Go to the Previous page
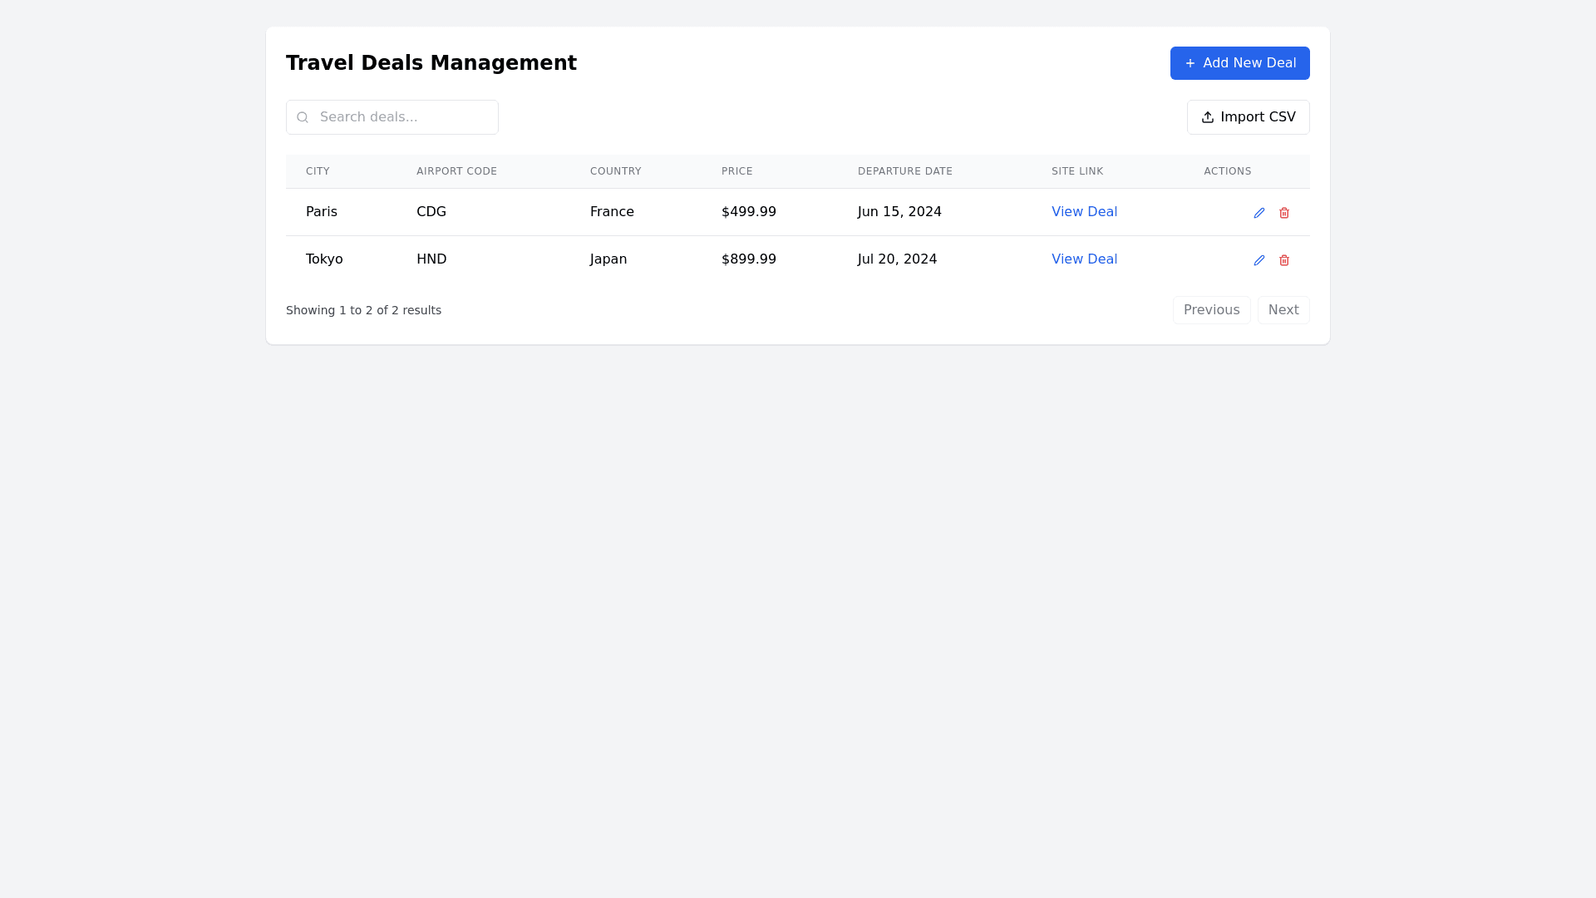1596x898 pixels. coord(1211,310)
